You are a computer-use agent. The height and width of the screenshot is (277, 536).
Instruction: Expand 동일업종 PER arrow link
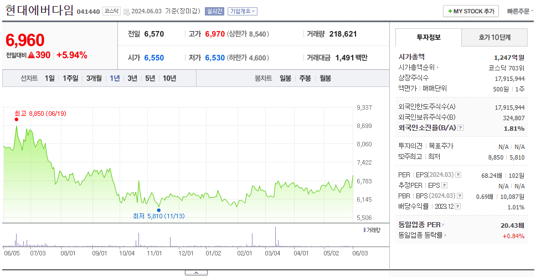pos(421,225)
